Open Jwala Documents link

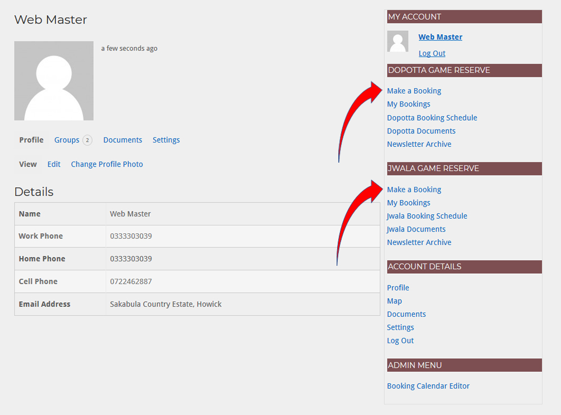click(x=416, y=229)
